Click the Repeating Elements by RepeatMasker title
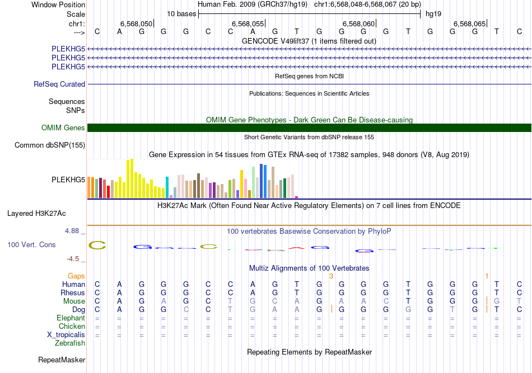The width and height of the screenshot is (532, 373). coord(309,352)
